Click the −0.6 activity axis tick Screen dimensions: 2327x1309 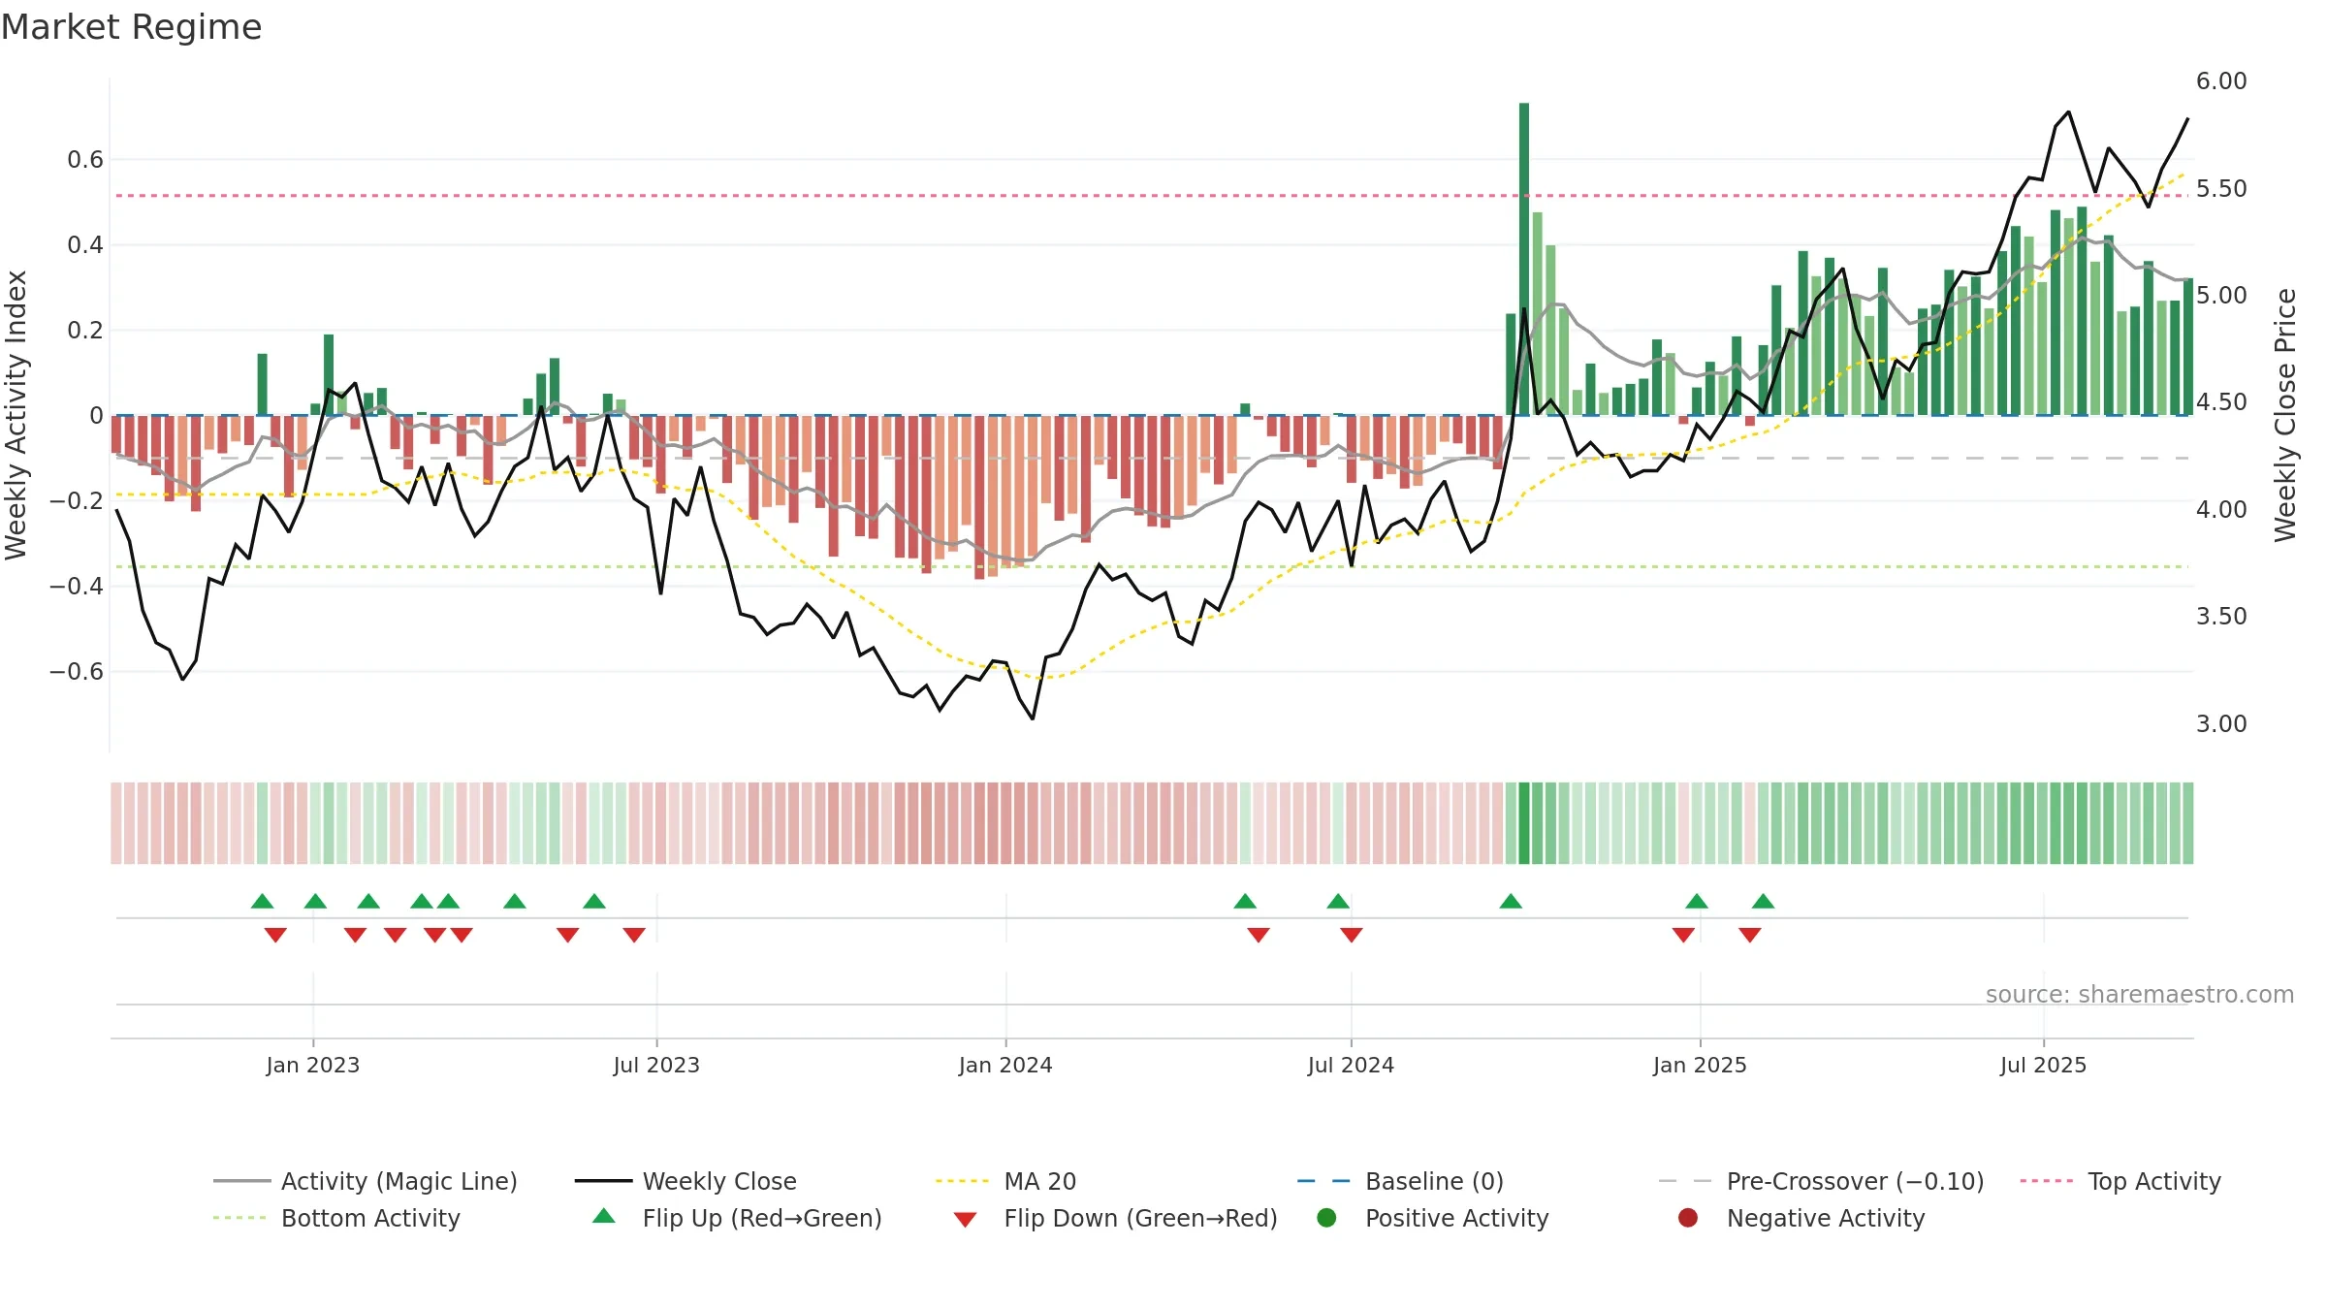point(77,671)
